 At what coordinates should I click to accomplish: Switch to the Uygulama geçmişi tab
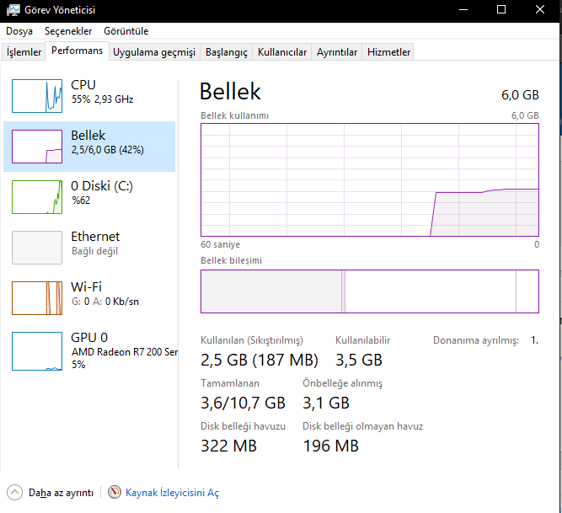(154, 52)
